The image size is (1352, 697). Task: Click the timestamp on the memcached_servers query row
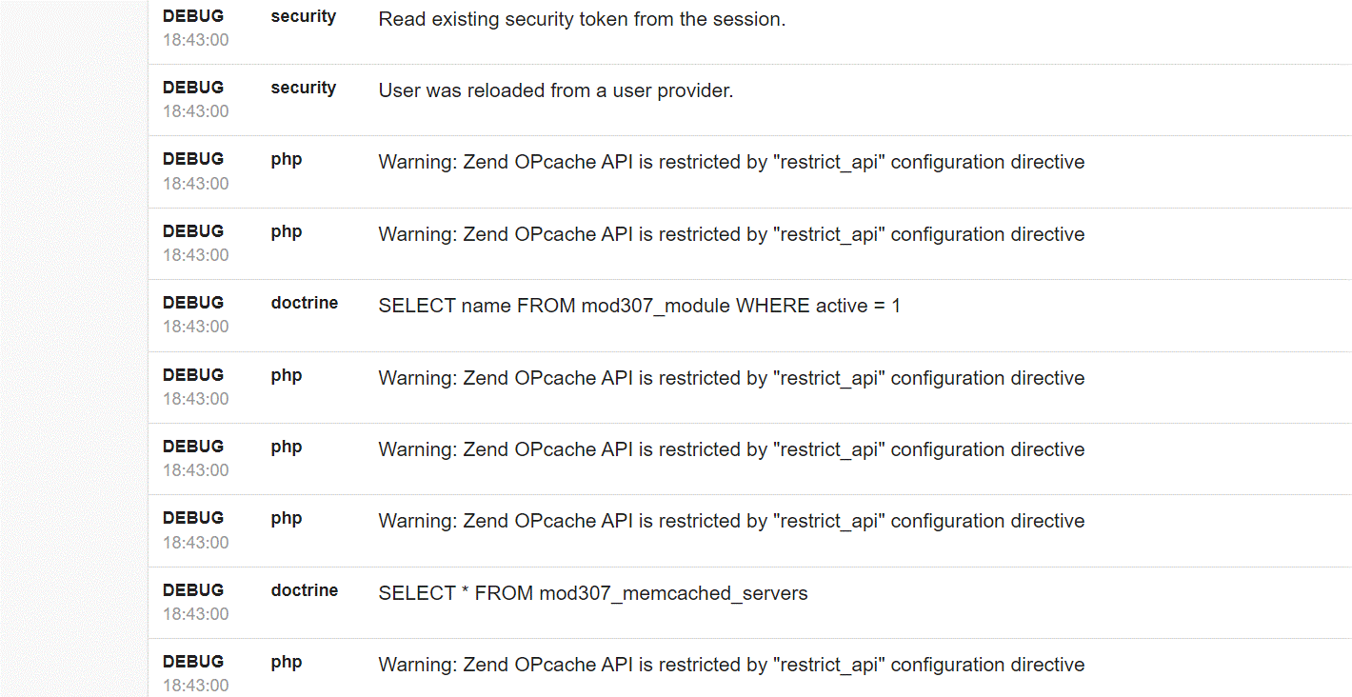point(195,614)
